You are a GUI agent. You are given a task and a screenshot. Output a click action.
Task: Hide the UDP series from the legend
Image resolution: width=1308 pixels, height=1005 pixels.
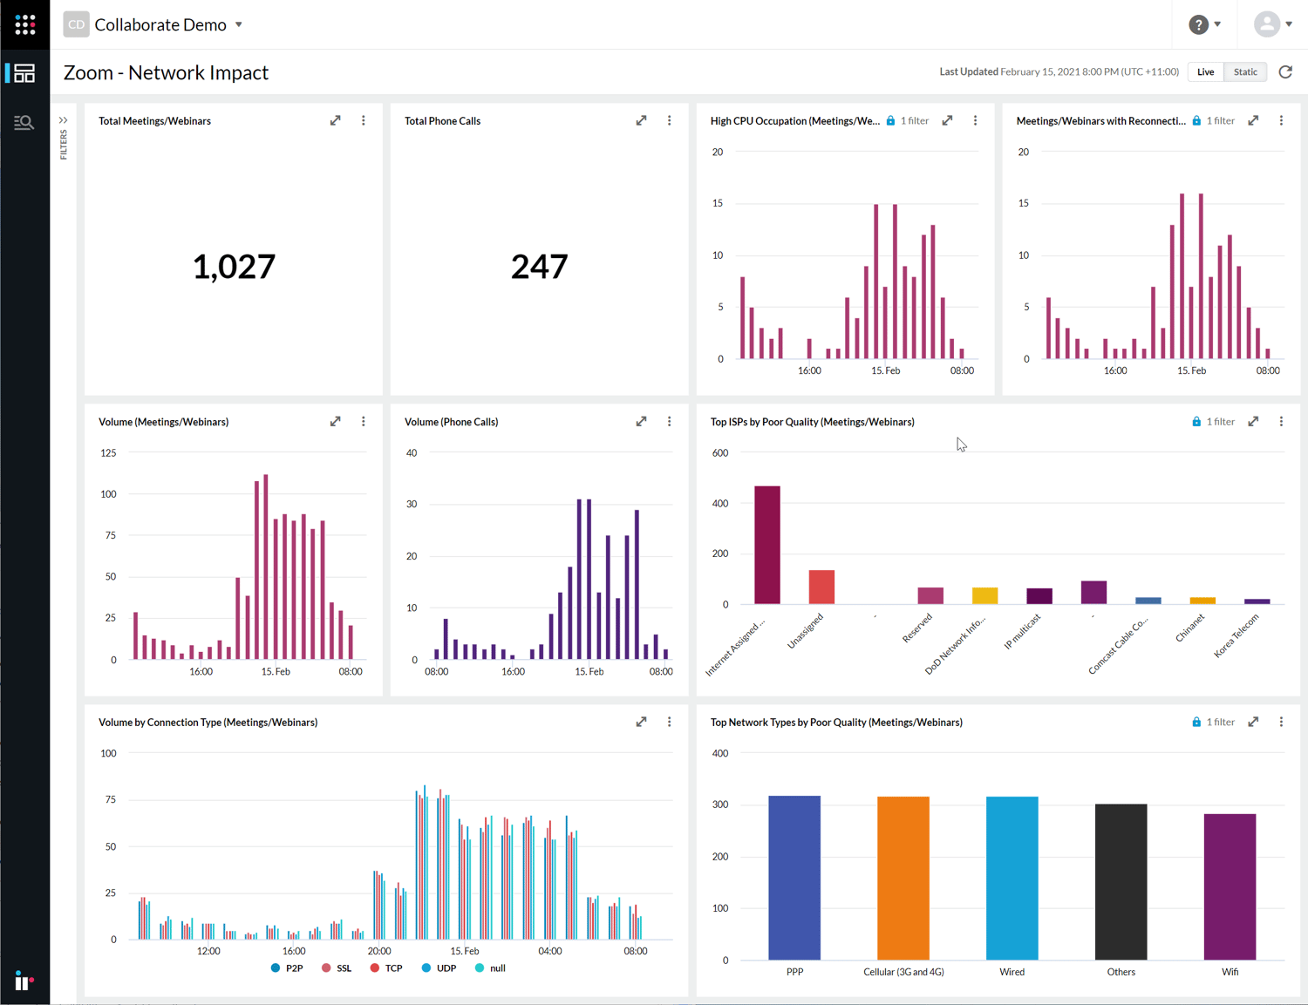pos(439,968)
